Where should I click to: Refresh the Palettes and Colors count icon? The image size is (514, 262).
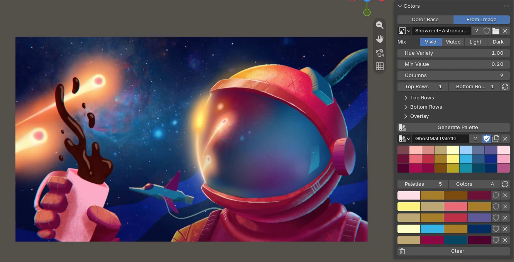(x=505, y=184)
